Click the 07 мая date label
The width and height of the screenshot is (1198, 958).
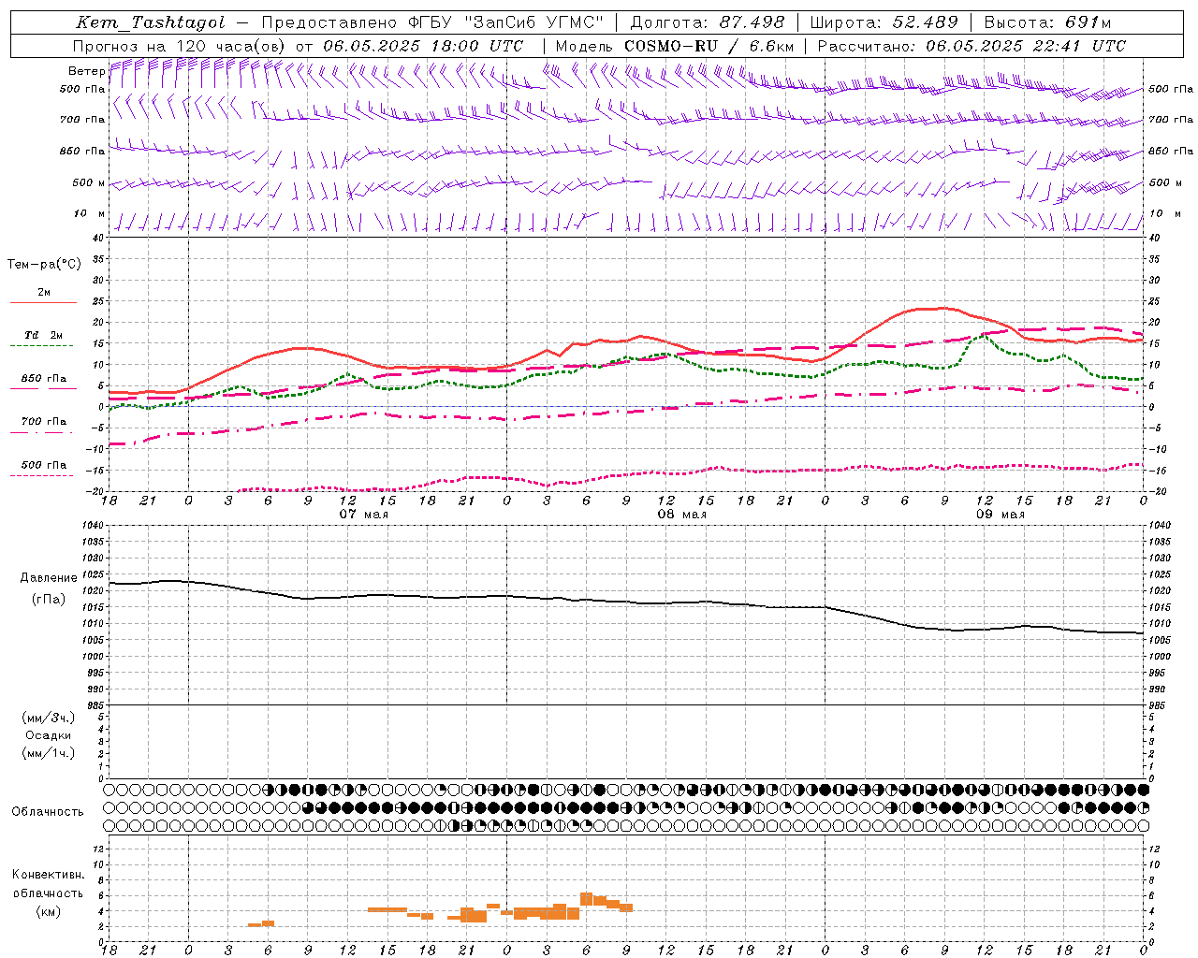click(364, 515)
